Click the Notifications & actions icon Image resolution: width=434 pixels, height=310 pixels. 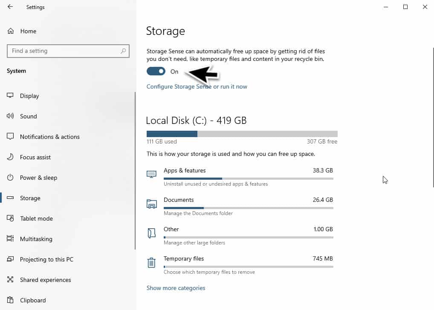click(10, 137)
